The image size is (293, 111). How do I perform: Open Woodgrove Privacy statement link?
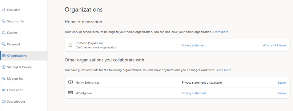[x=194, y=93]
